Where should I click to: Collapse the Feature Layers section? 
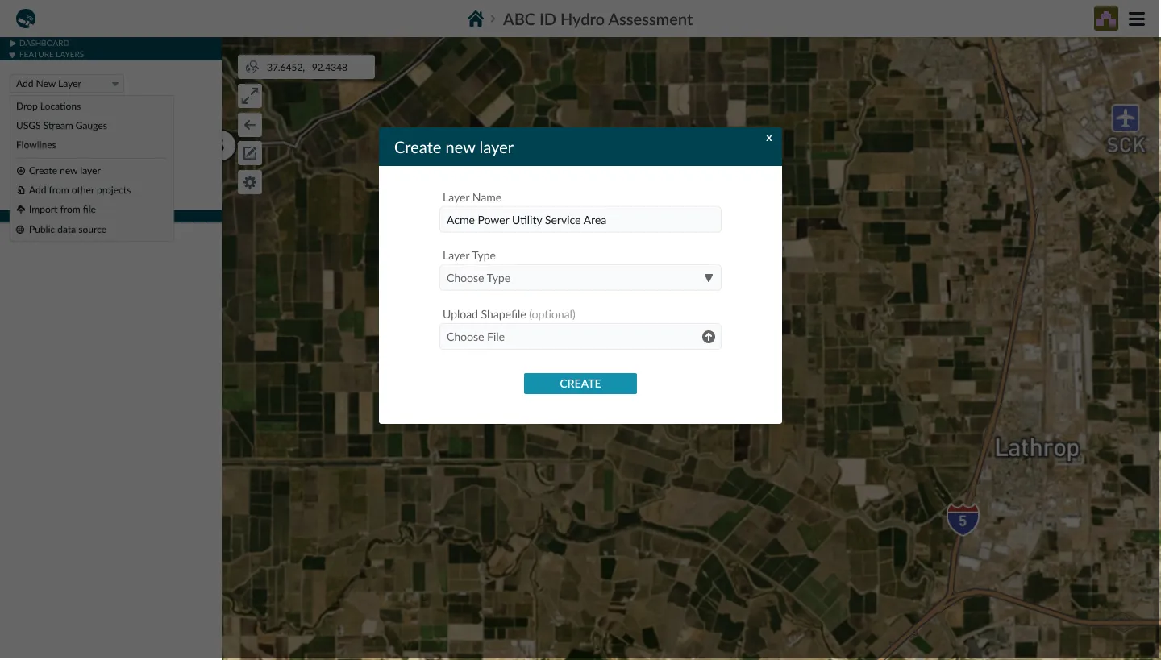[47, 54]
